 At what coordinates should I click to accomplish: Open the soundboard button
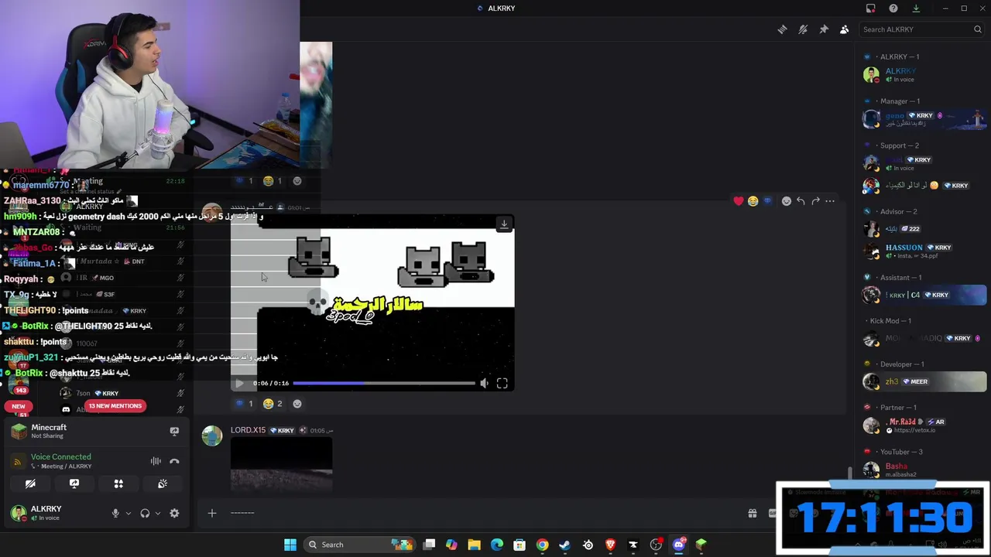click(x=163, y=484)
